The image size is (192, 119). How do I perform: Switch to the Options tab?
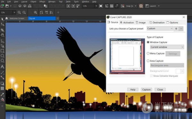point(172,23)
